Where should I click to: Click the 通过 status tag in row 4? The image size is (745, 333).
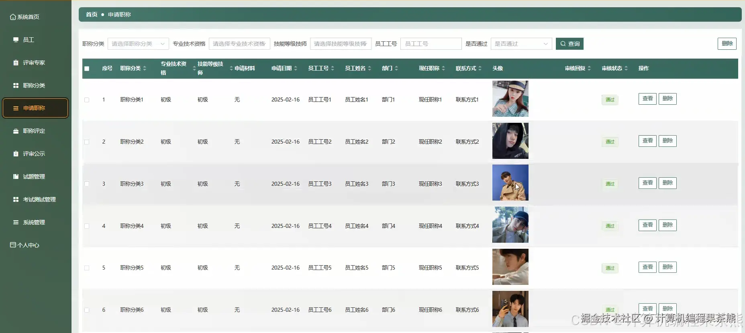pos(610,226)
